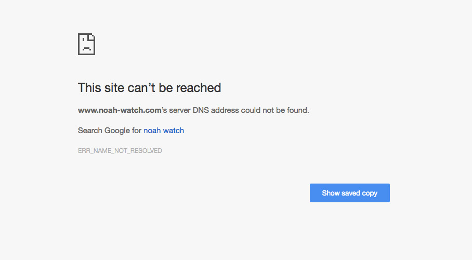Click the word Google in search suggestion

(x=116, y=131)
